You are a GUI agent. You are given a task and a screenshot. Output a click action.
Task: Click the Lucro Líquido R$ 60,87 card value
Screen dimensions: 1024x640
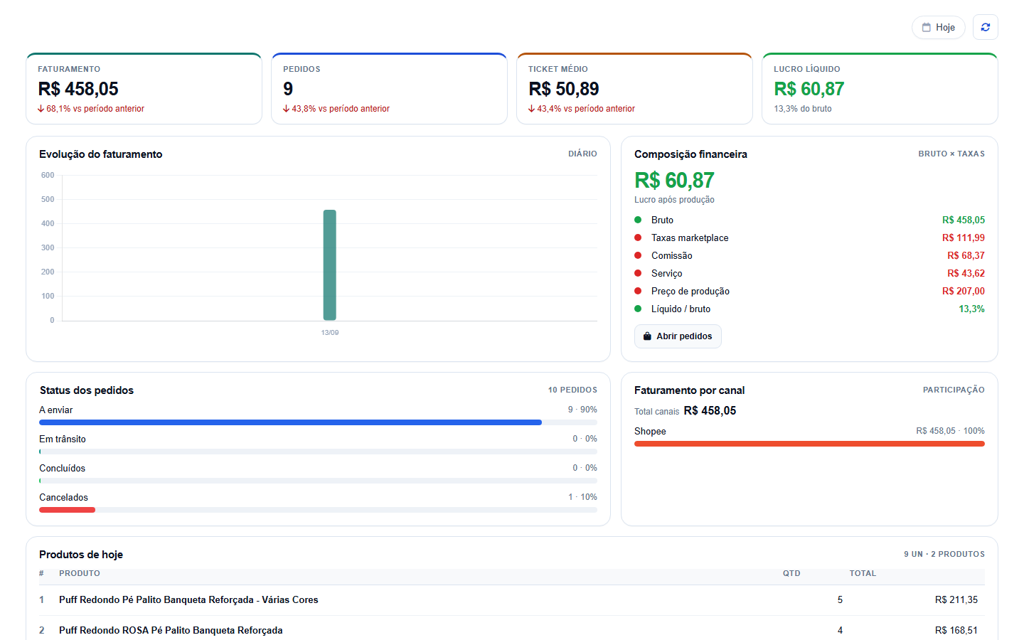click(x=809, y=89)
